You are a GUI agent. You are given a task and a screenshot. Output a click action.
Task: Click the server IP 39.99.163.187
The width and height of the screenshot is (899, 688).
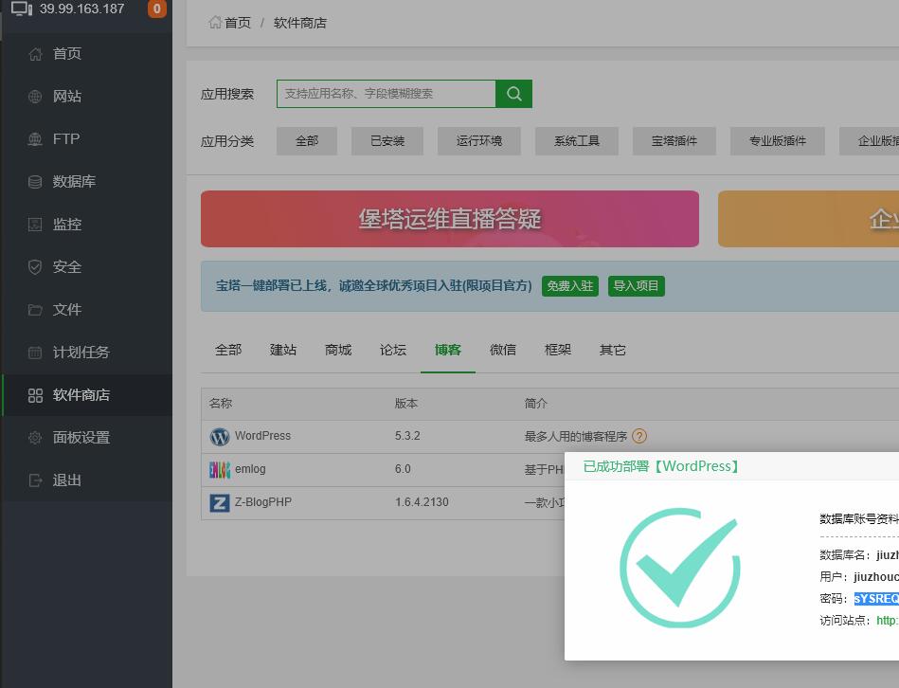82,9
